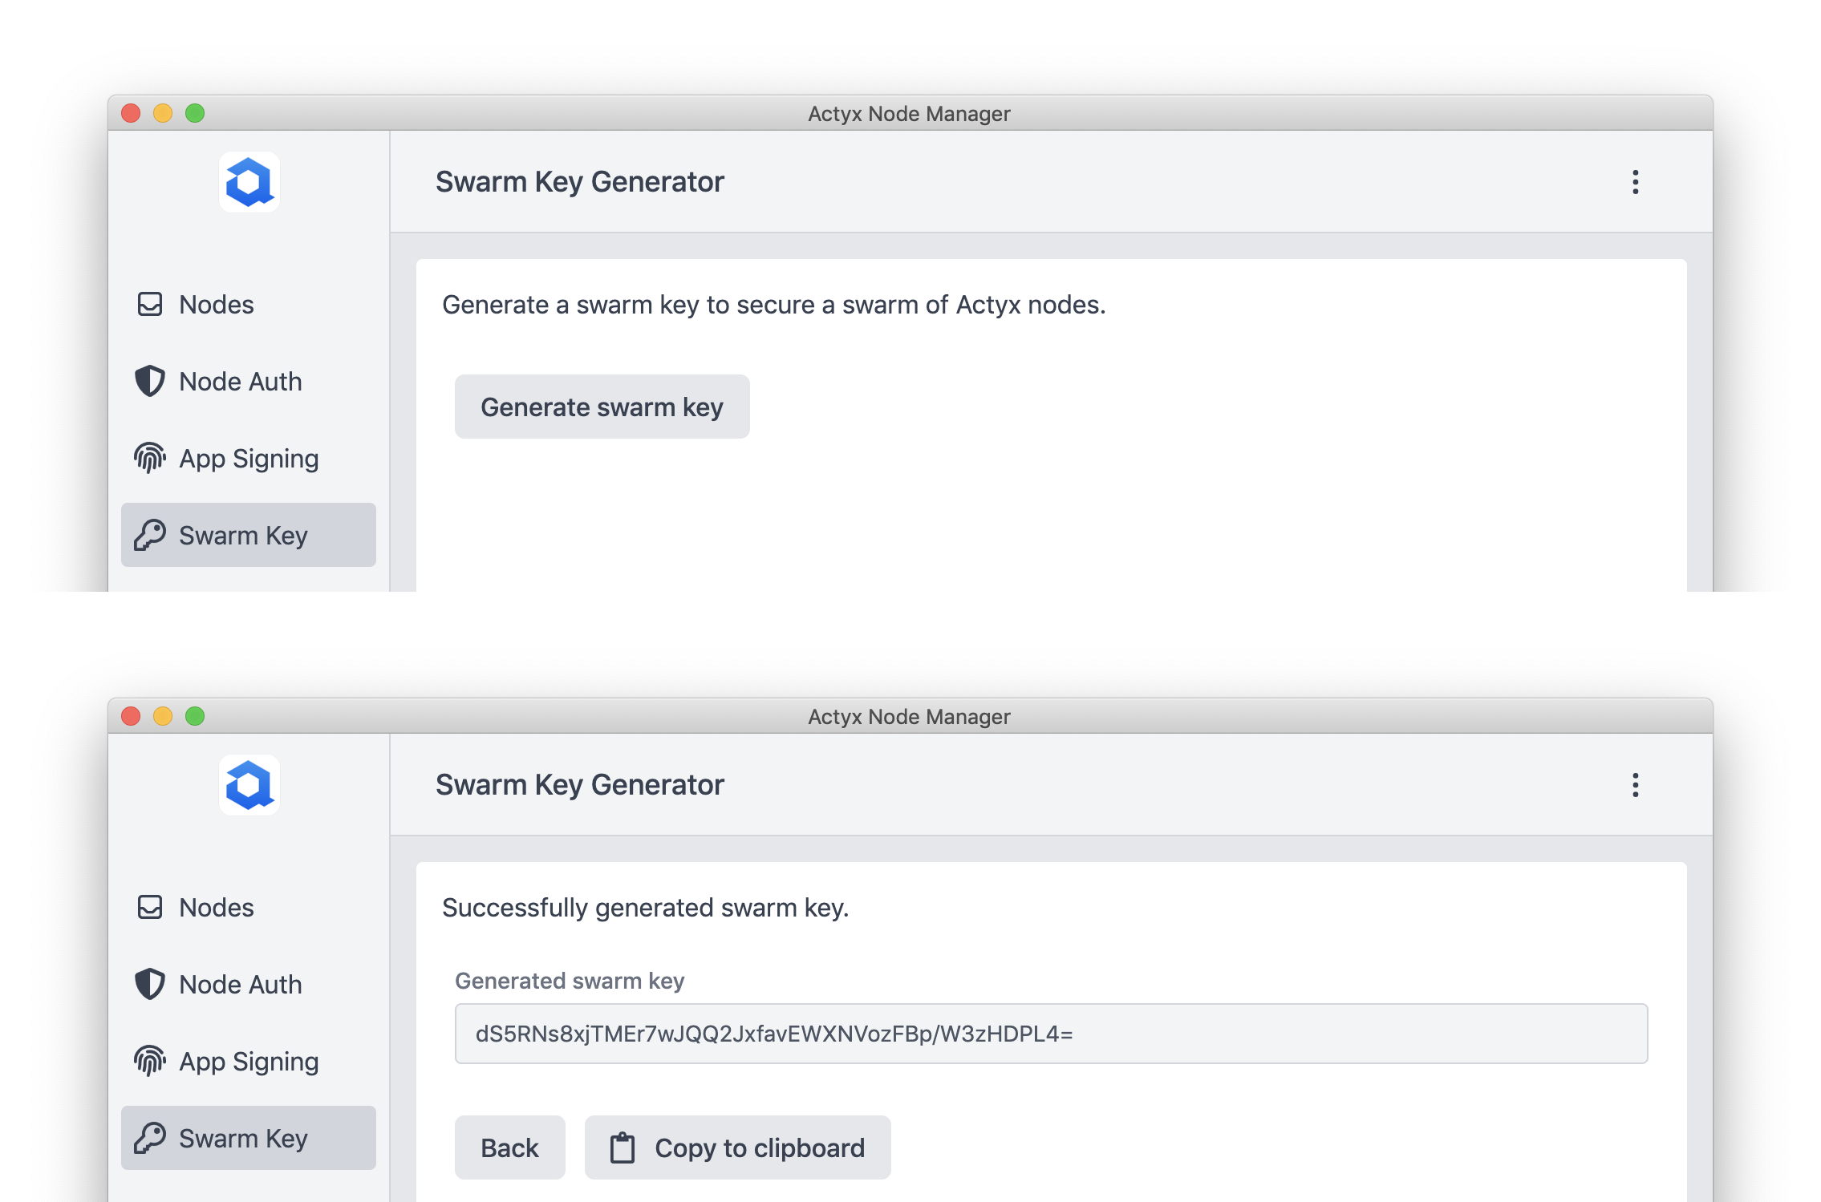1821x1202 pixels.
Task: Click the three-dot menu icon bottom screen
Action: click(x=1636, y=785)
